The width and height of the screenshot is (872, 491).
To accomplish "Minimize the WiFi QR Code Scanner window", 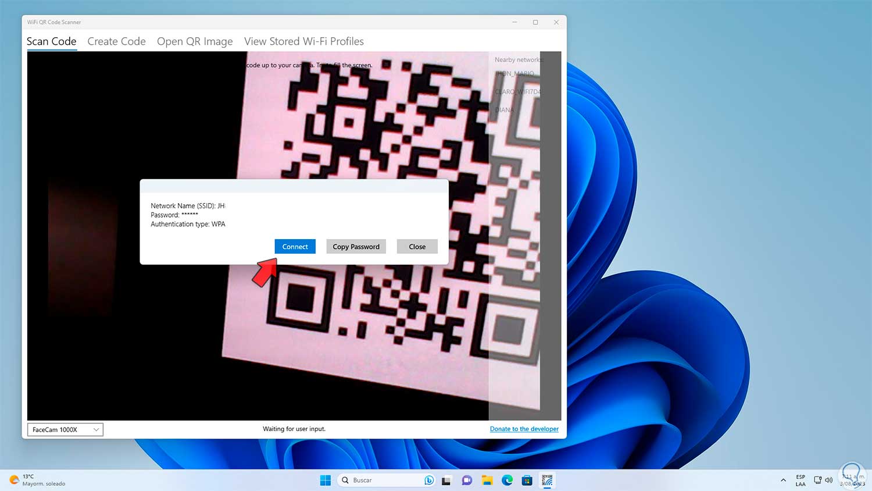I will (514, 22).
